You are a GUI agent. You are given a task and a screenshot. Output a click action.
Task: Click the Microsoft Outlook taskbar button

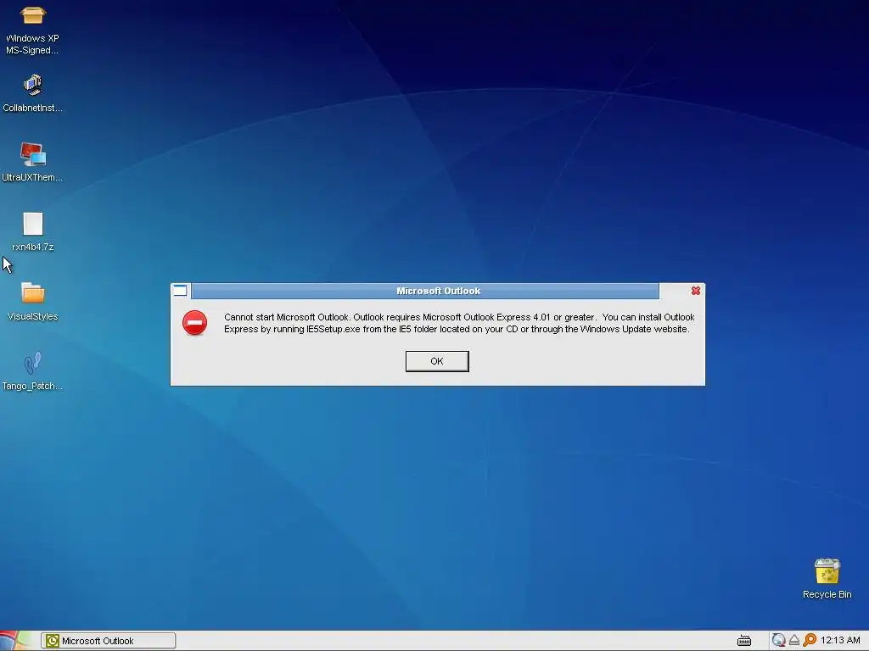click(x=109, y=641)
